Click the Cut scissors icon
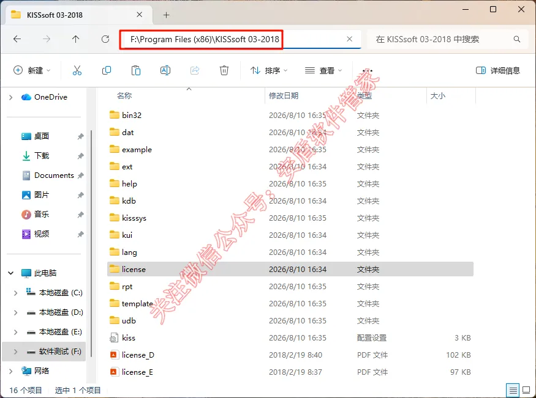The height and width of the screenshot is (398, 536). click(77, 70)
